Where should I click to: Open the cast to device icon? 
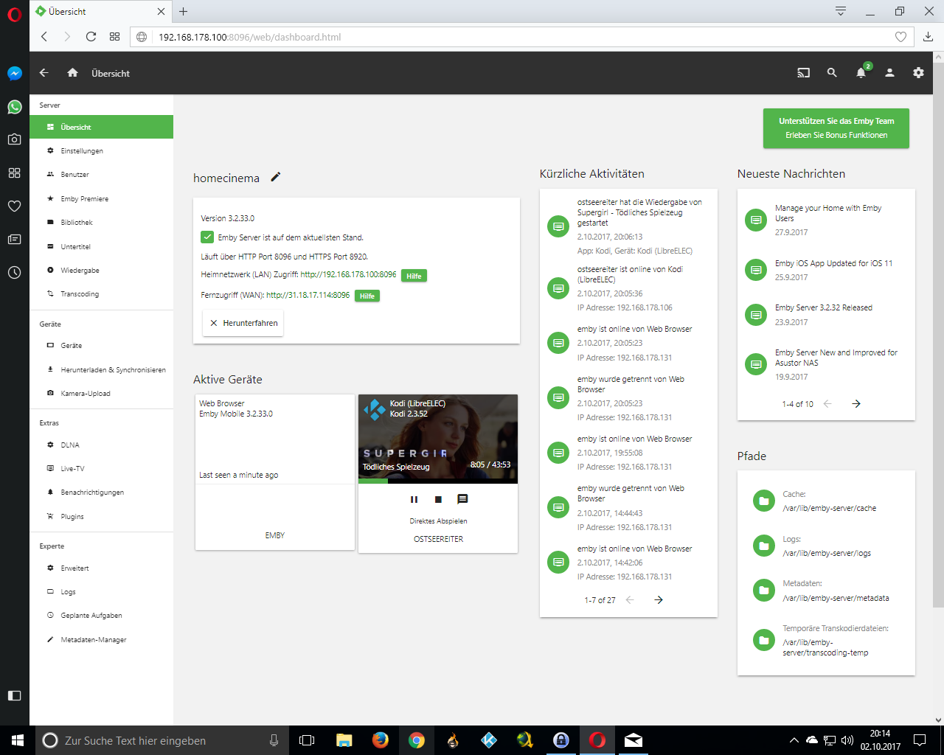coord(803,73)
